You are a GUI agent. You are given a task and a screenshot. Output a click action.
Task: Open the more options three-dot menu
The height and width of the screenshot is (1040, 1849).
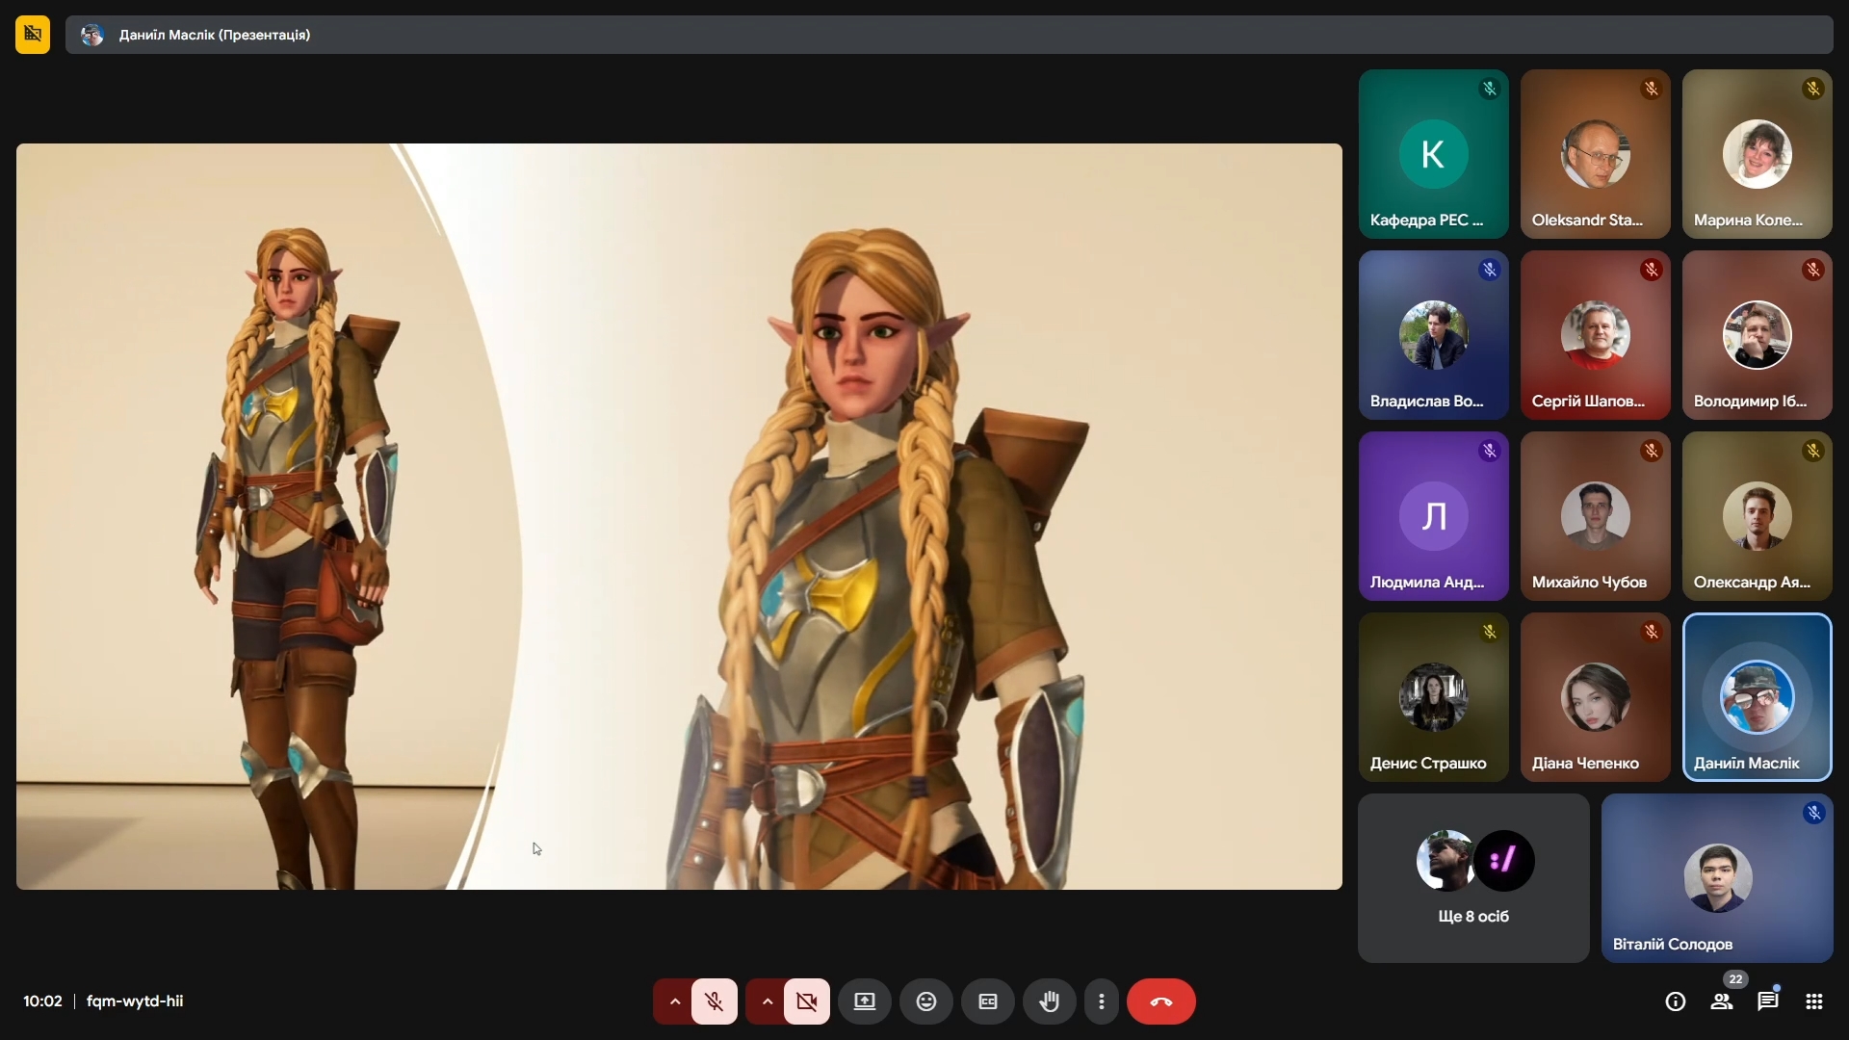pos(1101,1001)
